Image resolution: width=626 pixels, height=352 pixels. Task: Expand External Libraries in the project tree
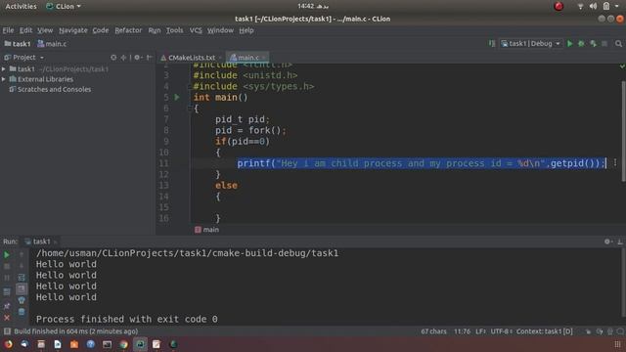4,79
